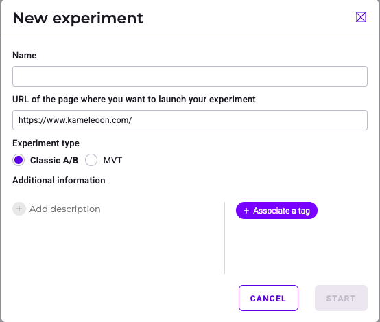
Task: Click into the experiment URL input field
Action: (x=190, y=120)
